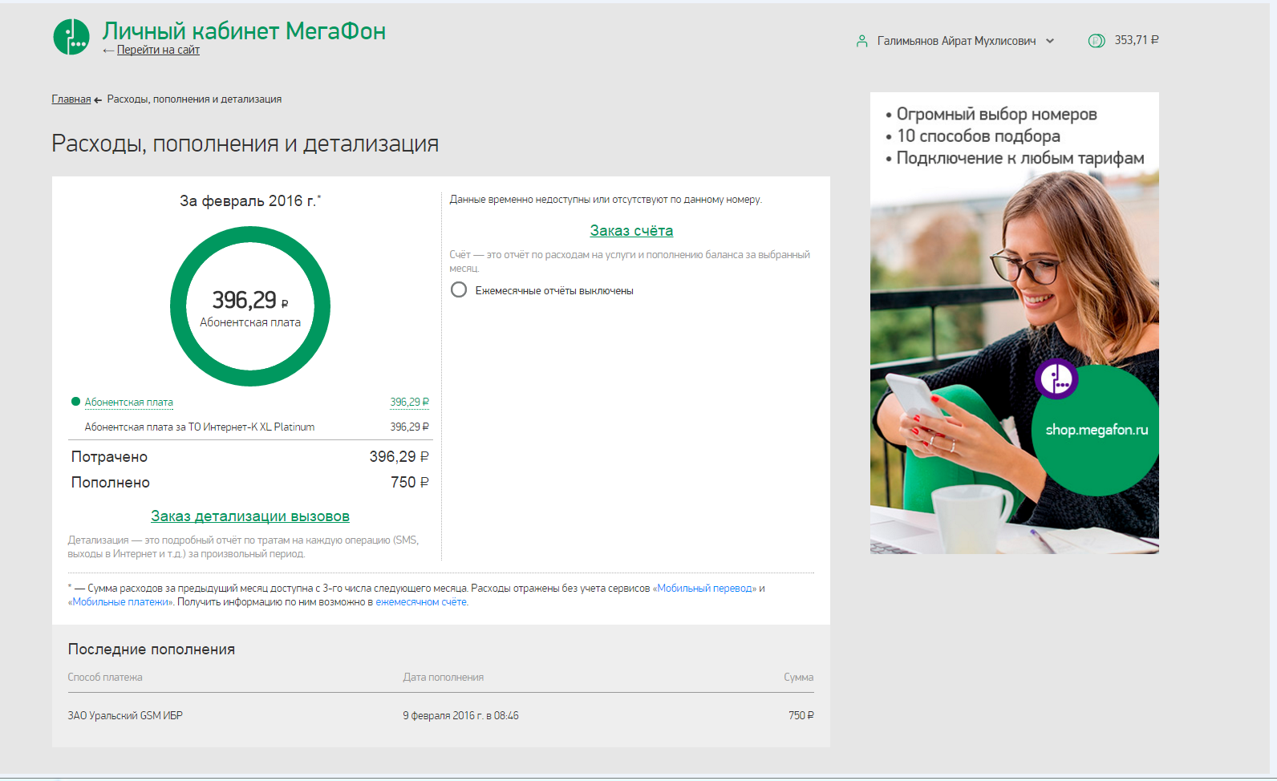Click the purple MegaFon logo in the ad banner

click(x=1056, y=379)
